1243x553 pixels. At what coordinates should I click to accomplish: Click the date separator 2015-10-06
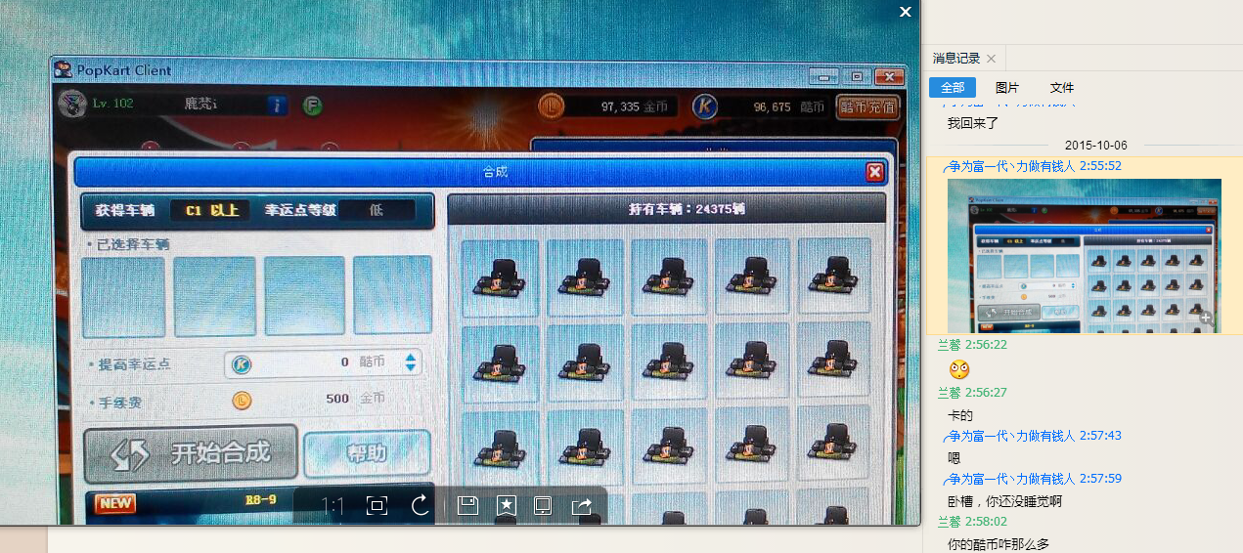click(1096, 146)
